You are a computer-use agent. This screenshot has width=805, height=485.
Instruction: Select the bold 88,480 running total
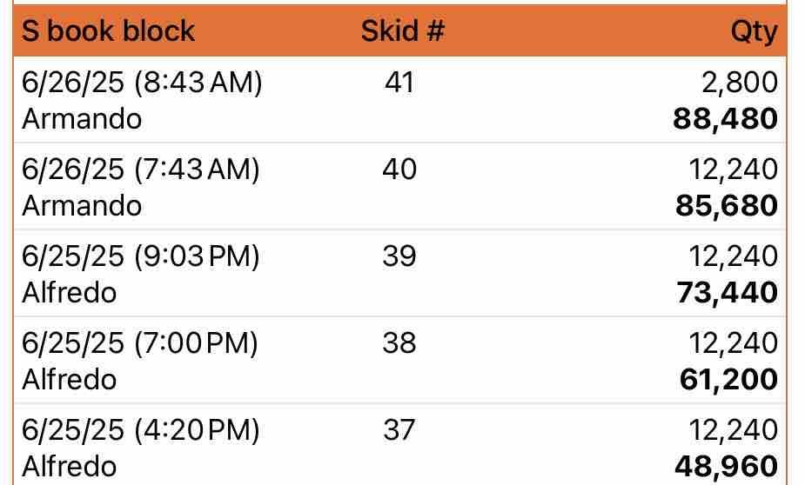pyautogui.click(x=725, y=119)
